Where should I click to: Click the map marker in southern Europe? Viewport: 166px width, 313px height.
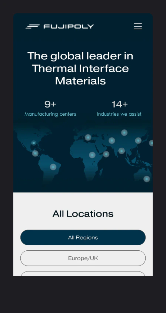pos(88,137)
